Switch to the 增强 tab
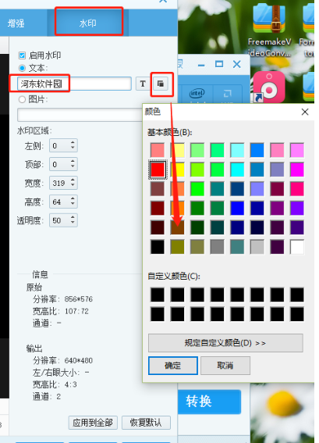The width and height of the screenshot is (319, 443). point(16,23)
